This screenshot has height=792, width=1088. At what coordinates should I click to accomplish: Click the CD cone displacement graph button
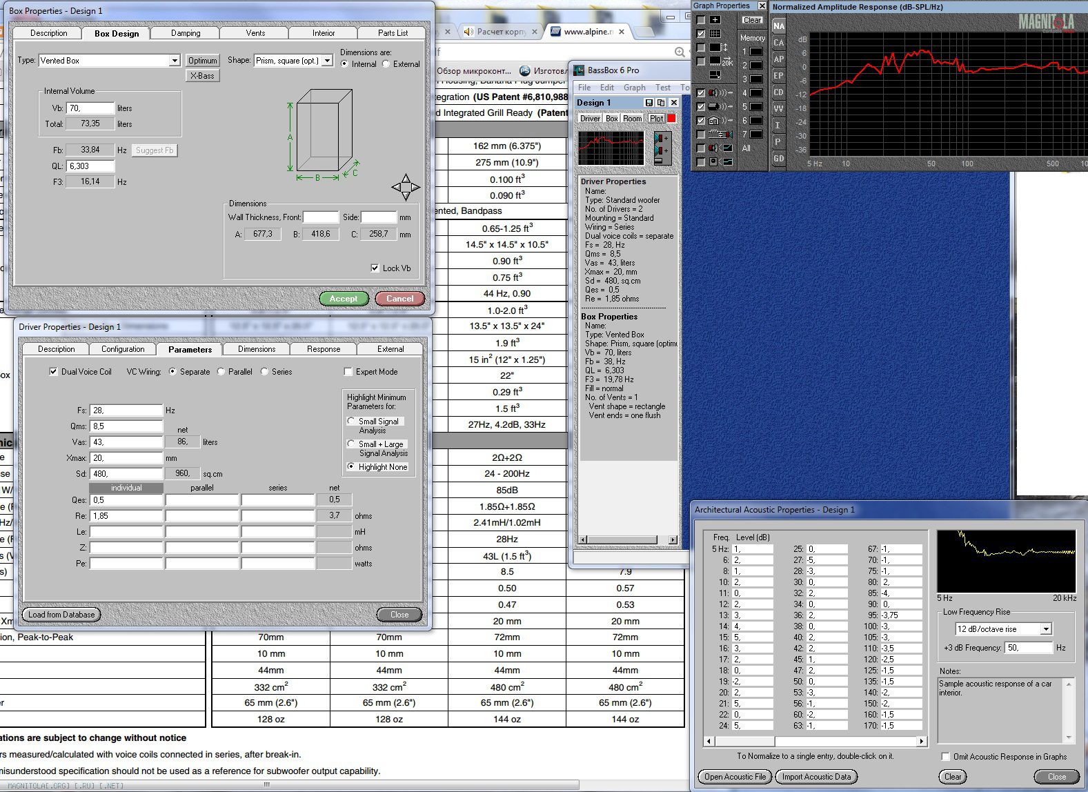point(778,92)
